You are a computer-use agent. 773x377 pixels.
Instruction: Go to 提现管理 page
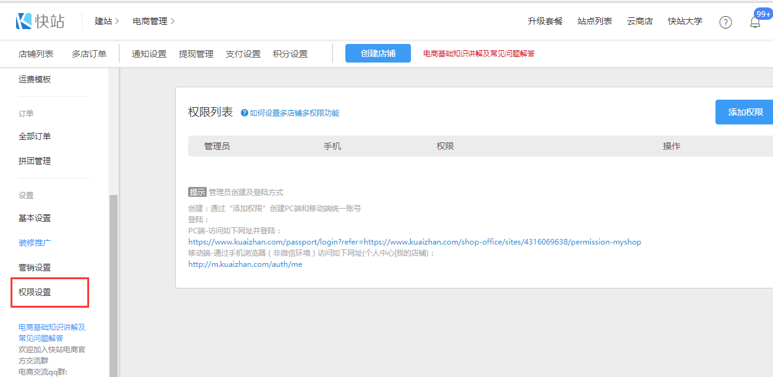click(196, 54)
